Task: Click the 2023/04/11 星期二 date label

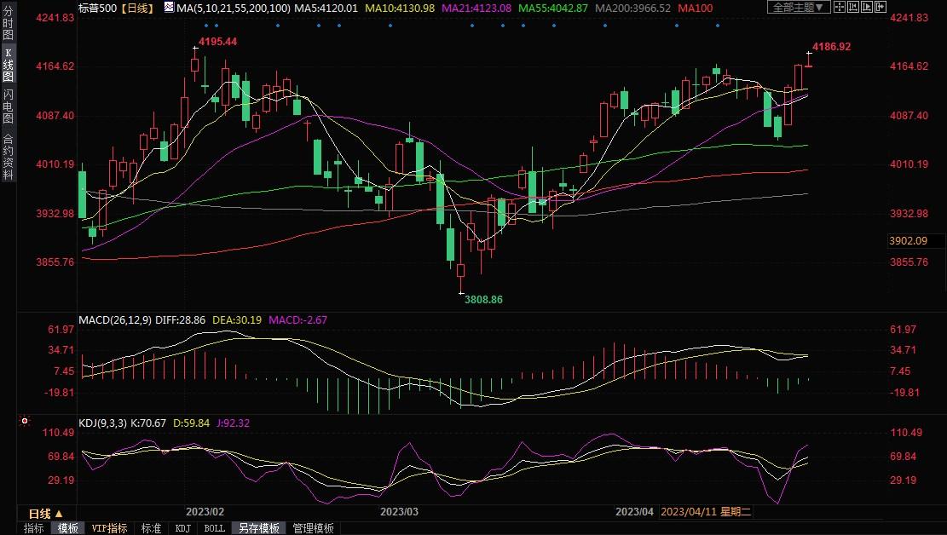Action: coord(706,511)
